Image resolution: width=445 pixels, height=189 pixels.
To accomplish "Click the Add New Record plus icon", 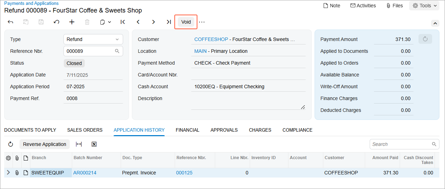I will [x=72, y=22].
